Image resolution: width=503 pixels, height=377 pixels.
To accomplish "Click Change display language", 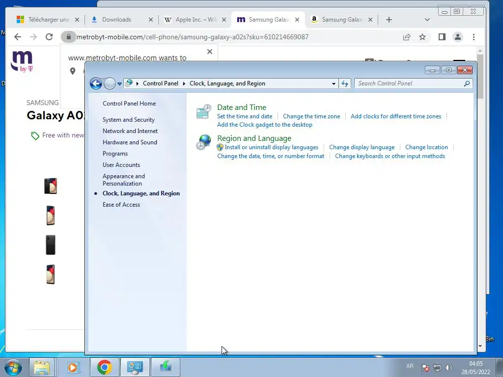I will pos(362,147).
